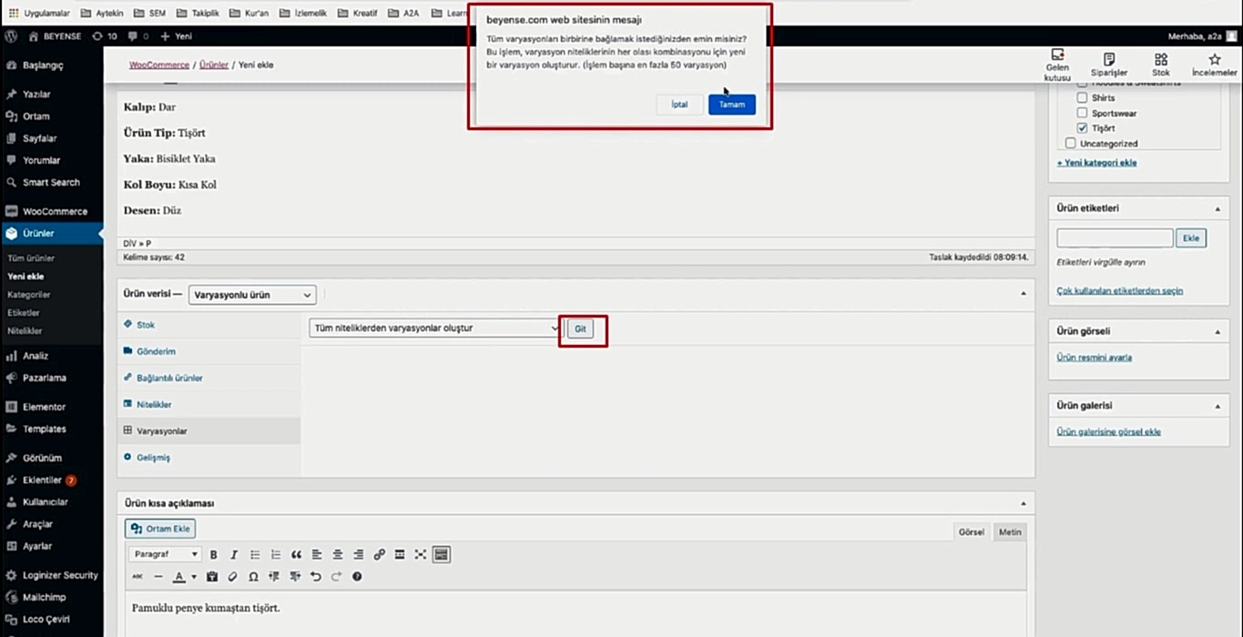Click the insert link icon
1243x637 pixels.
tap(380, 554)
